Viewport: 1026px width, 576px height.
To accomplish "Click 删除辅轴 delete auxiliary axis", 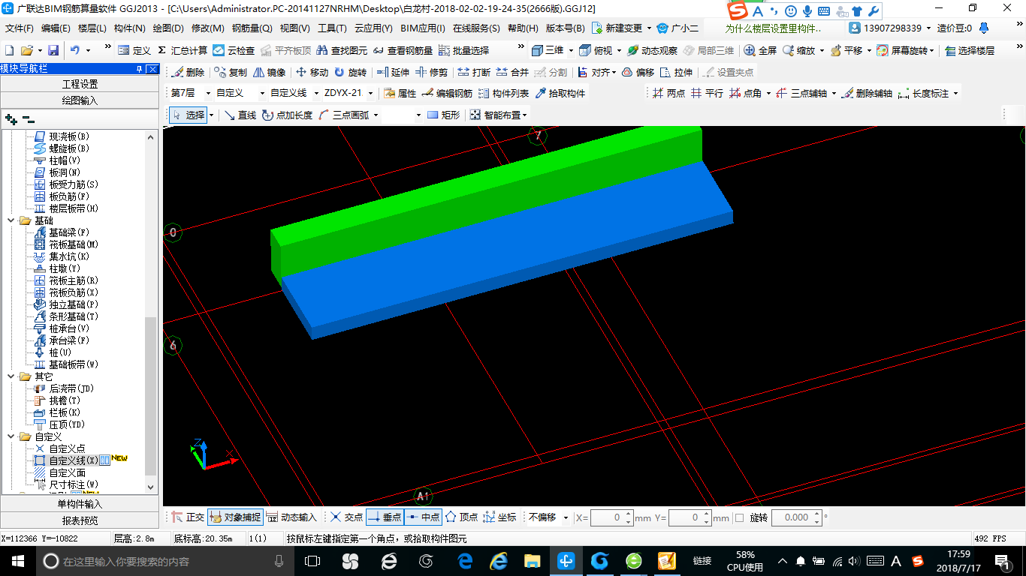I will coord(867,93).
